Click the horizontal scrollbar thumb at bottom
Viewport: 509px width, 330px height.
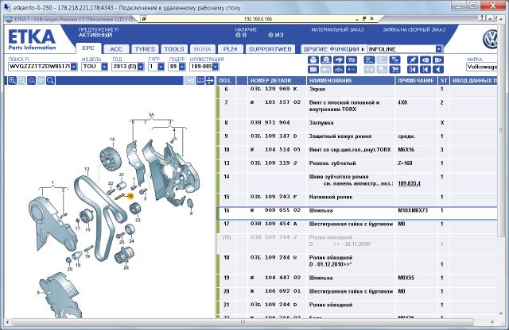click(x=243, y=322)
